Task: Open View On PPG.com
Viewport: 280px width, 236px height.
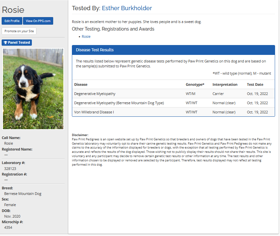Action: tap(38, 21)
